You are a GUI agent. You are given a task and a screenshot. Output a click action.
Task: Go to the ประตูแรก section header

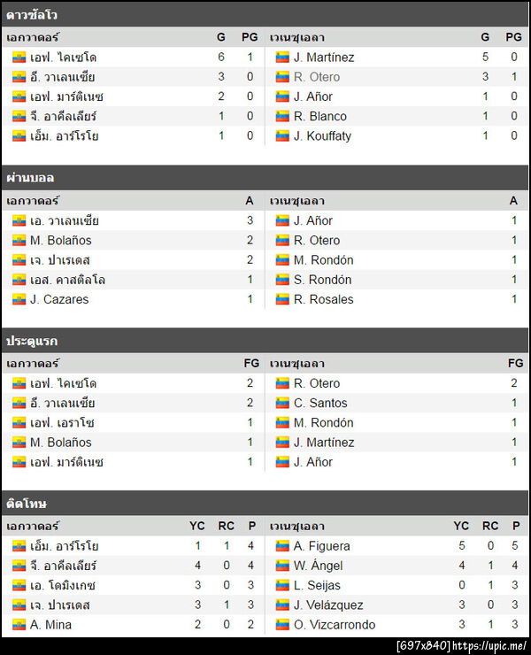[32, 341]
